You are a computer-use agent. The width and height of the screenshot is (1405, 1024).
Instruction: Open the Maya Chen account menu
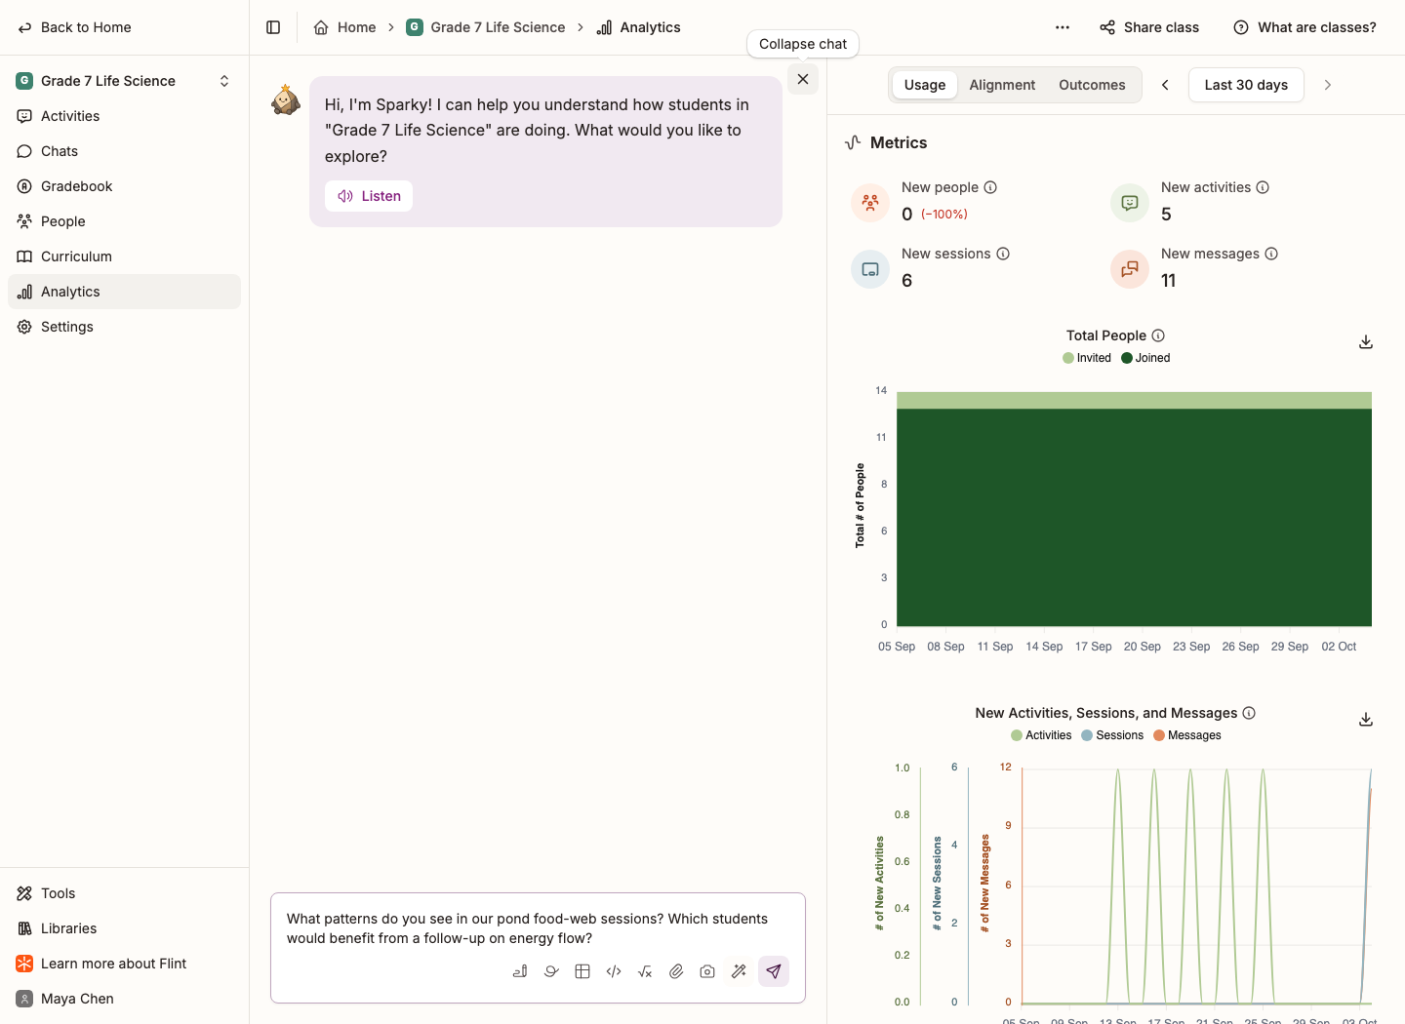click(x=124, y=999)
